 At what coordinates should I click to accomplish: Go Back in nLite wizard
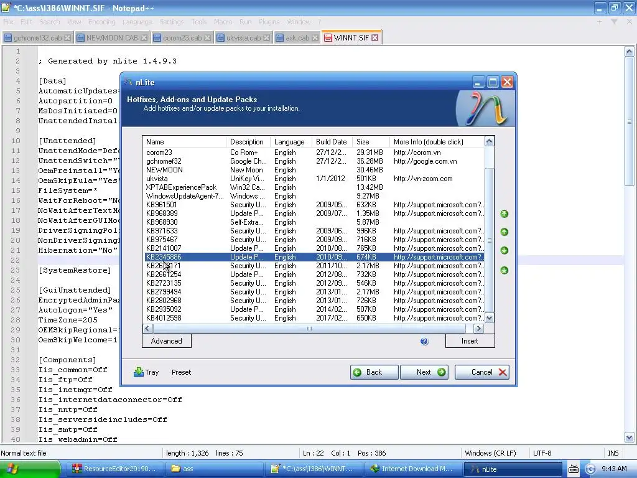374,372
